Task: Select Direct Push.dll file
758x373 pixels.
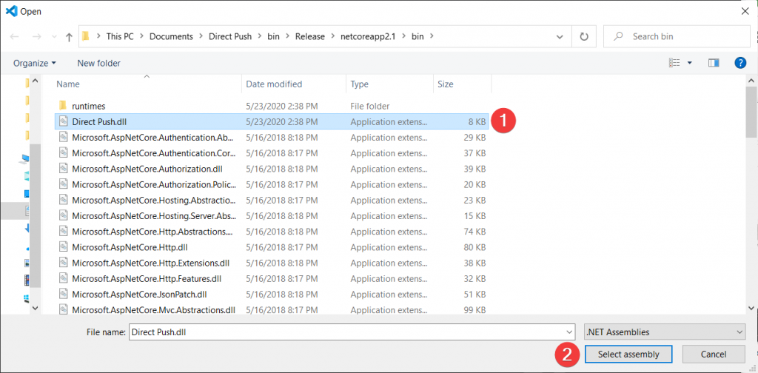Action: 271,122
